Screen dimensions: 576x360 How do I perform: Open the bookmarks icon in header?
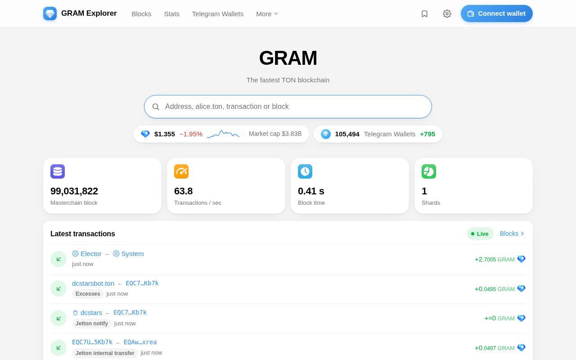coord(424,13)
